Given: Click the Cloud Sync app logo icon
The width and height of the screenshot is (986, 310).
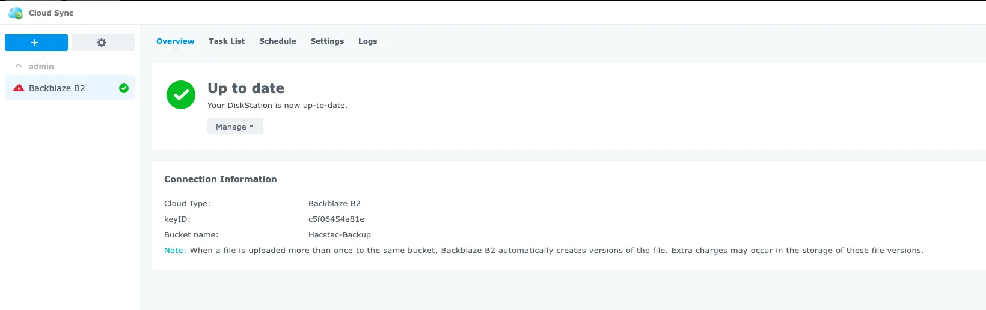Looking at the screenshot, I should click(x=16, y=13).
